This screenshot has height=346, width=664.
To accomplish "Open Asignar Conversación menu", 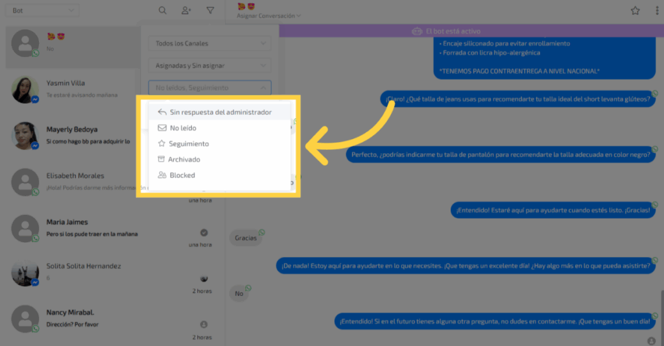I will coord(268,16).
